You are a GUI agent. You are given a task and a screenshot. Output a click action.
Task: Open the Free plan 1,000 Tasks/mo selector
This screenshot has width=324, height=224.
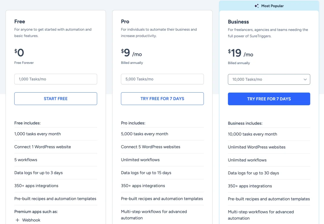[55, 79]
